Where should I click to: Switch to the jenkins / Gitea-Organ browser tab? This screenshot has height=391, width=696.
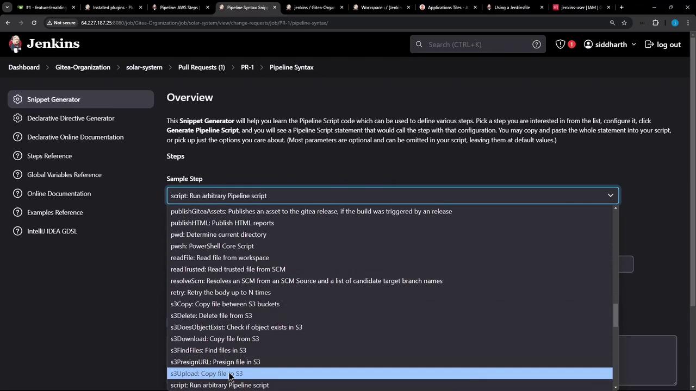[x=314, y=8]
